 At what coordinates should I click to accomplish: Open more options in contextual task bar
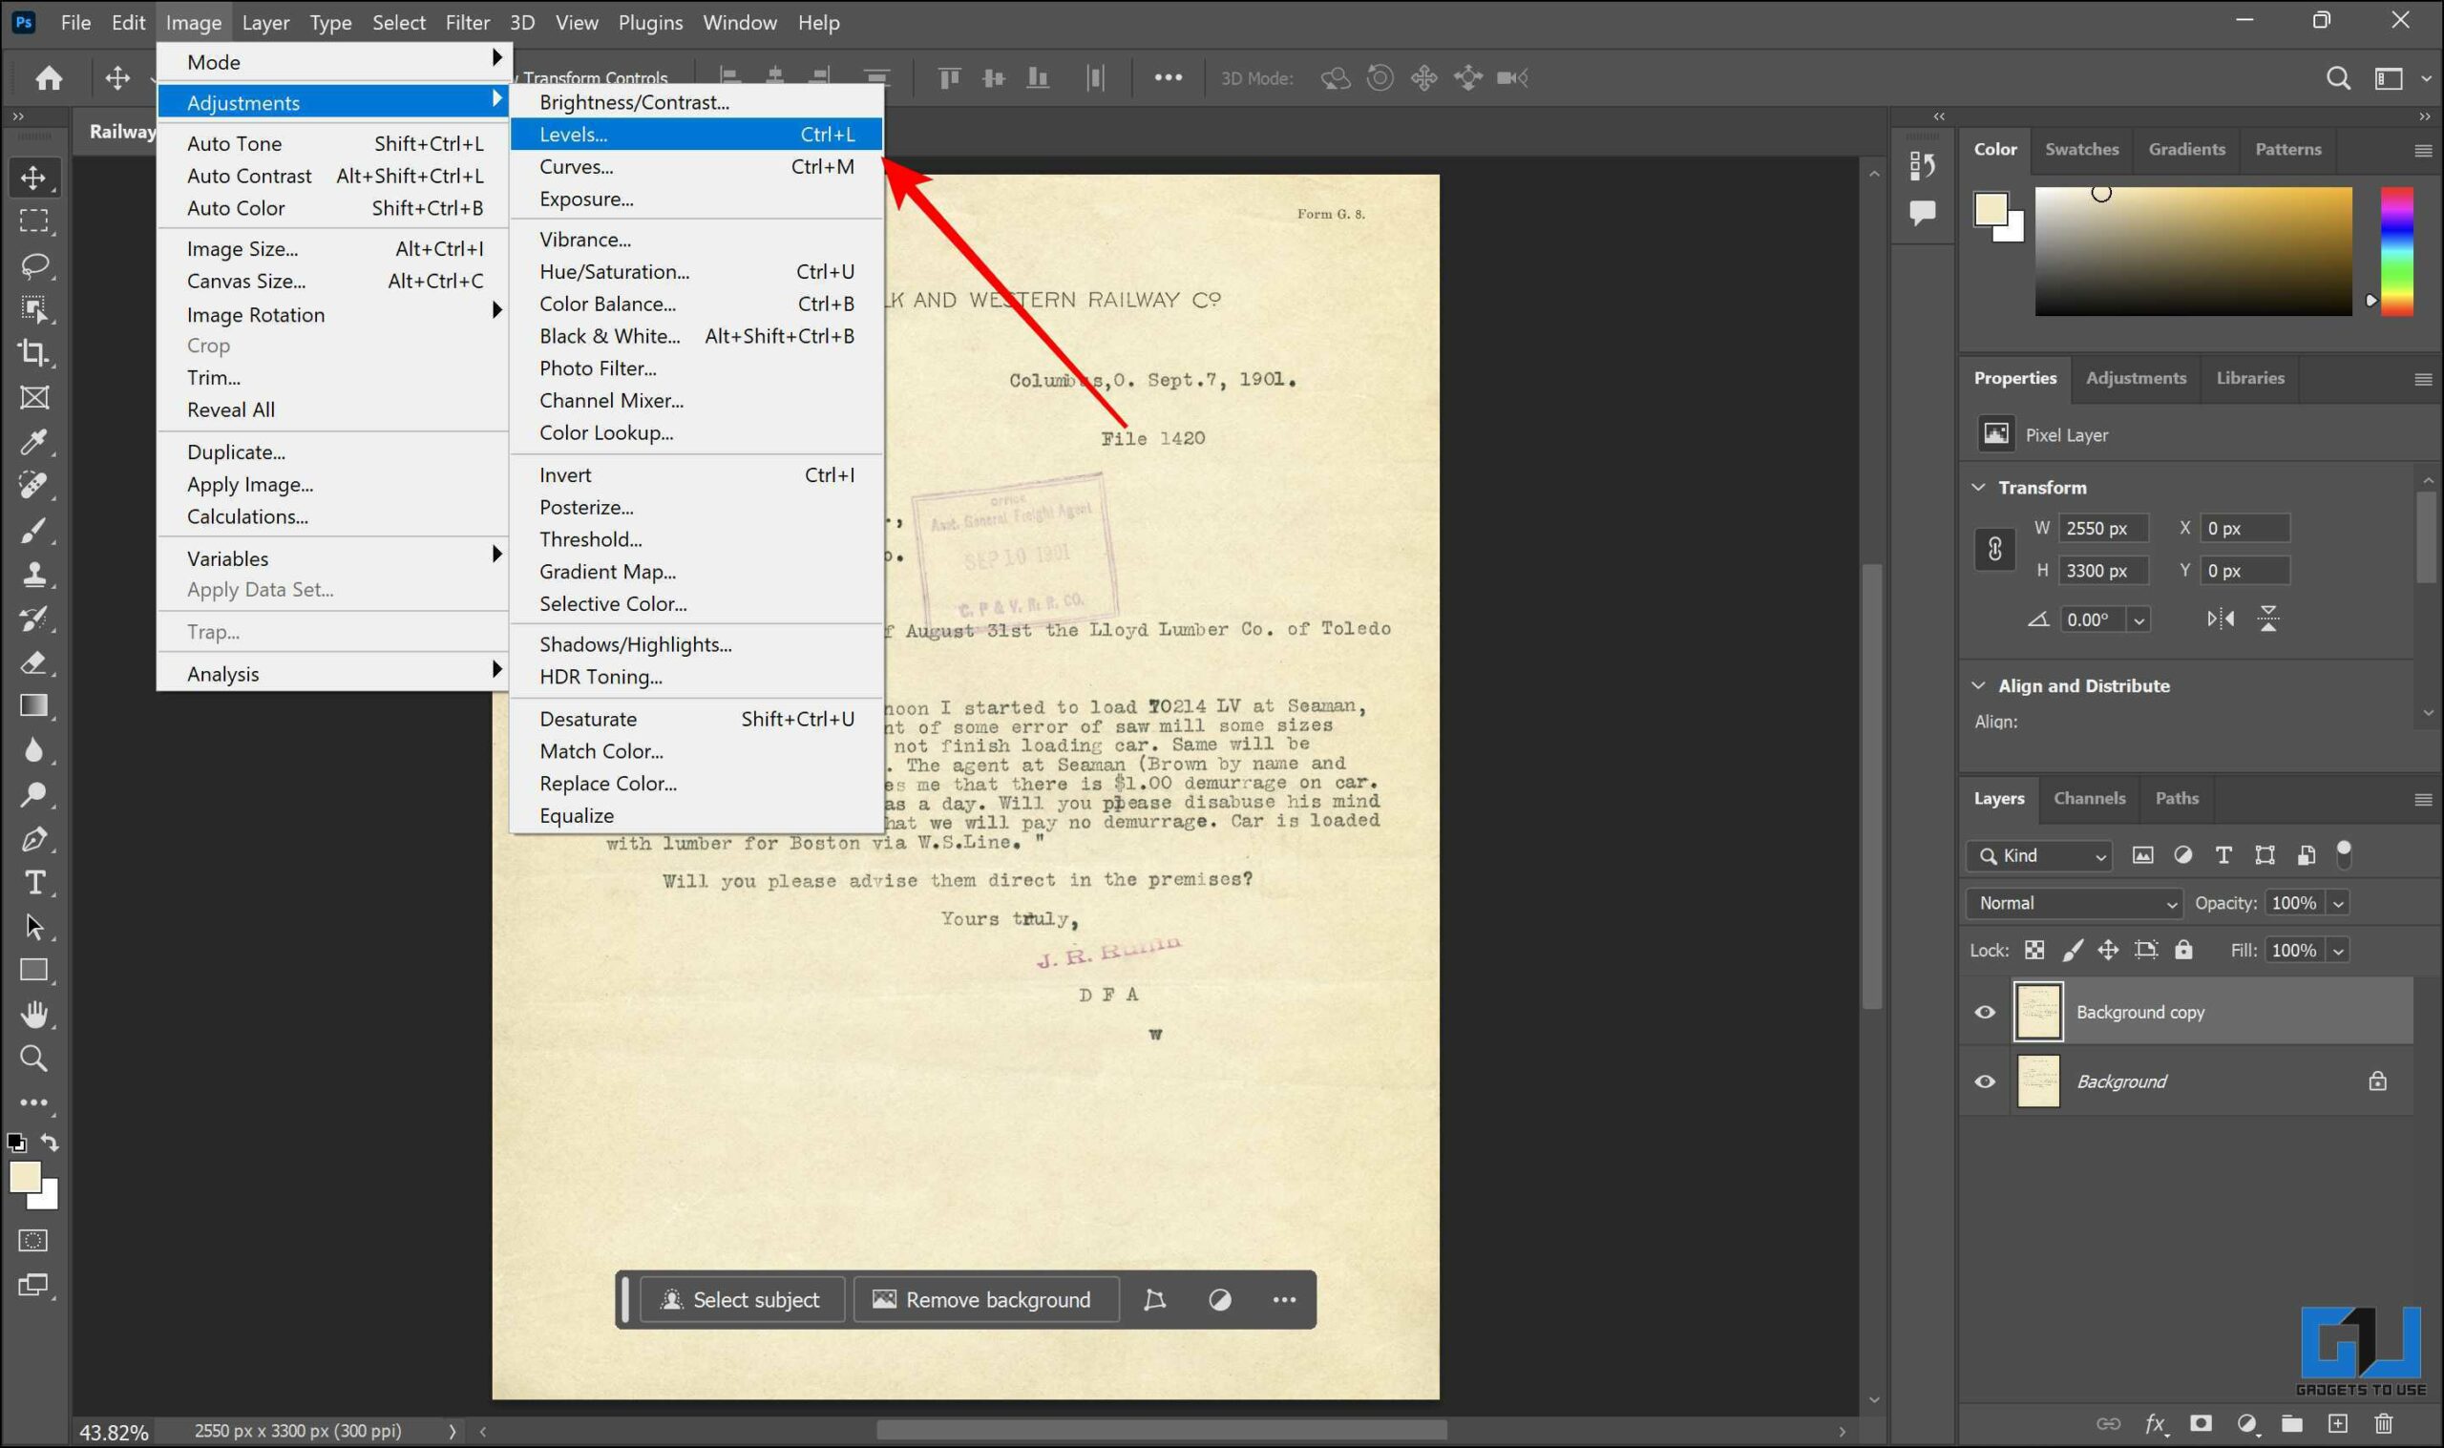point(1284,1300)
